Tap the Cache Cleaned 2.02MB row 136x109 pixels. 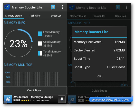pos(99,50)
